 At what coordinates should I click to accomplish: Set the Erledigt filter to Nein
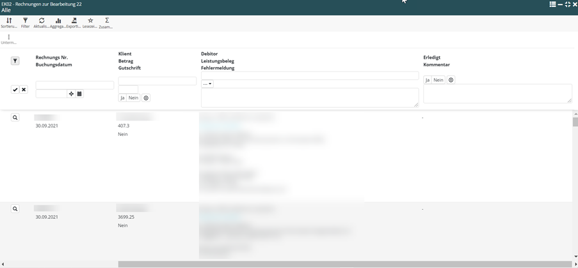tap(438, 80)
